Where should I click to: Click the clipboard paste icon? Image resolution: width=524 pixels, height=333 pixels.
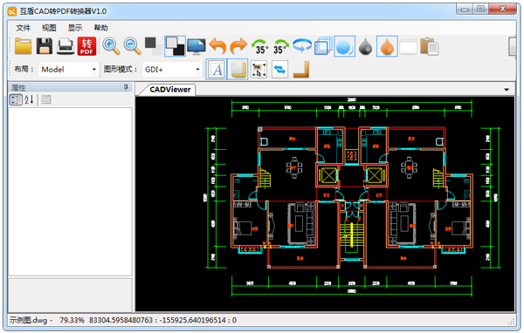(430, 46)
